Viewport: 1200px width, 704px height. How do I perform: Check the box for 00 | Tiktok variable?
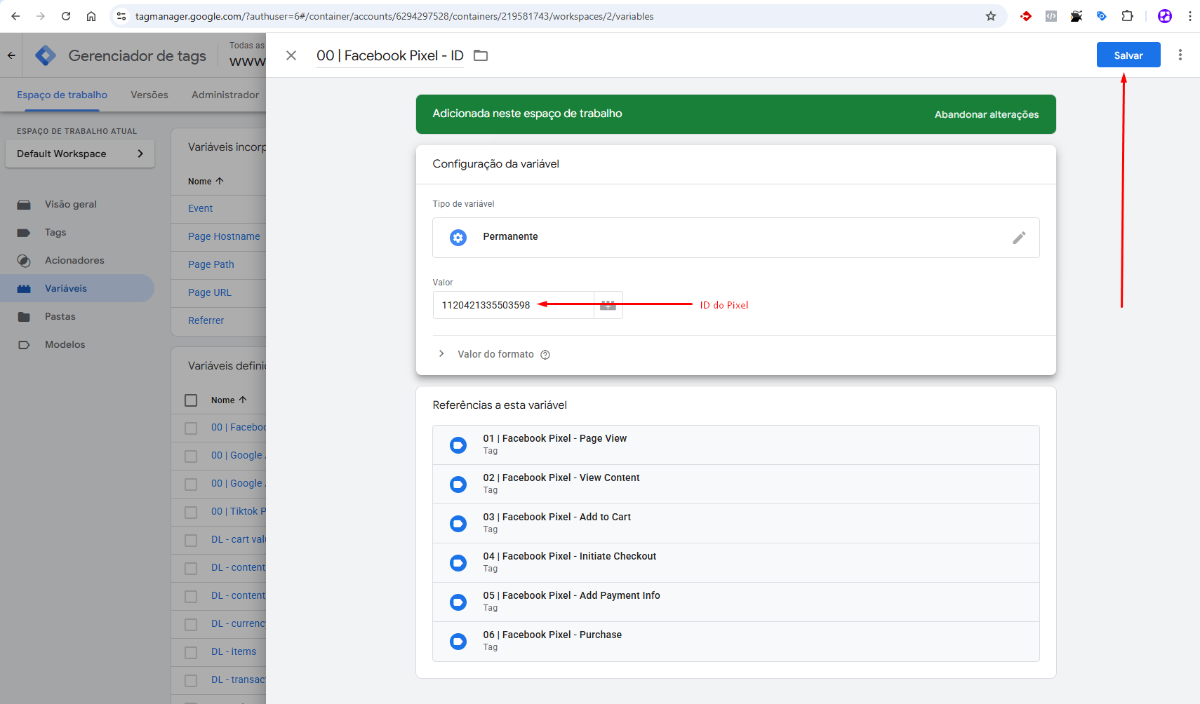(x=191, y=512)
